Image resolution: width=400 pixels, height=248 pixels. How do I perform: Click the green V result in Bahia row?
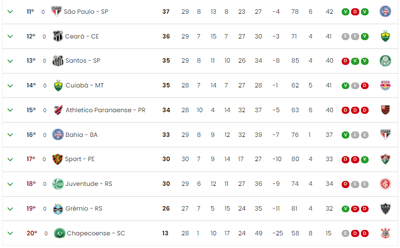pyautogui.click(x=345, y=135)
